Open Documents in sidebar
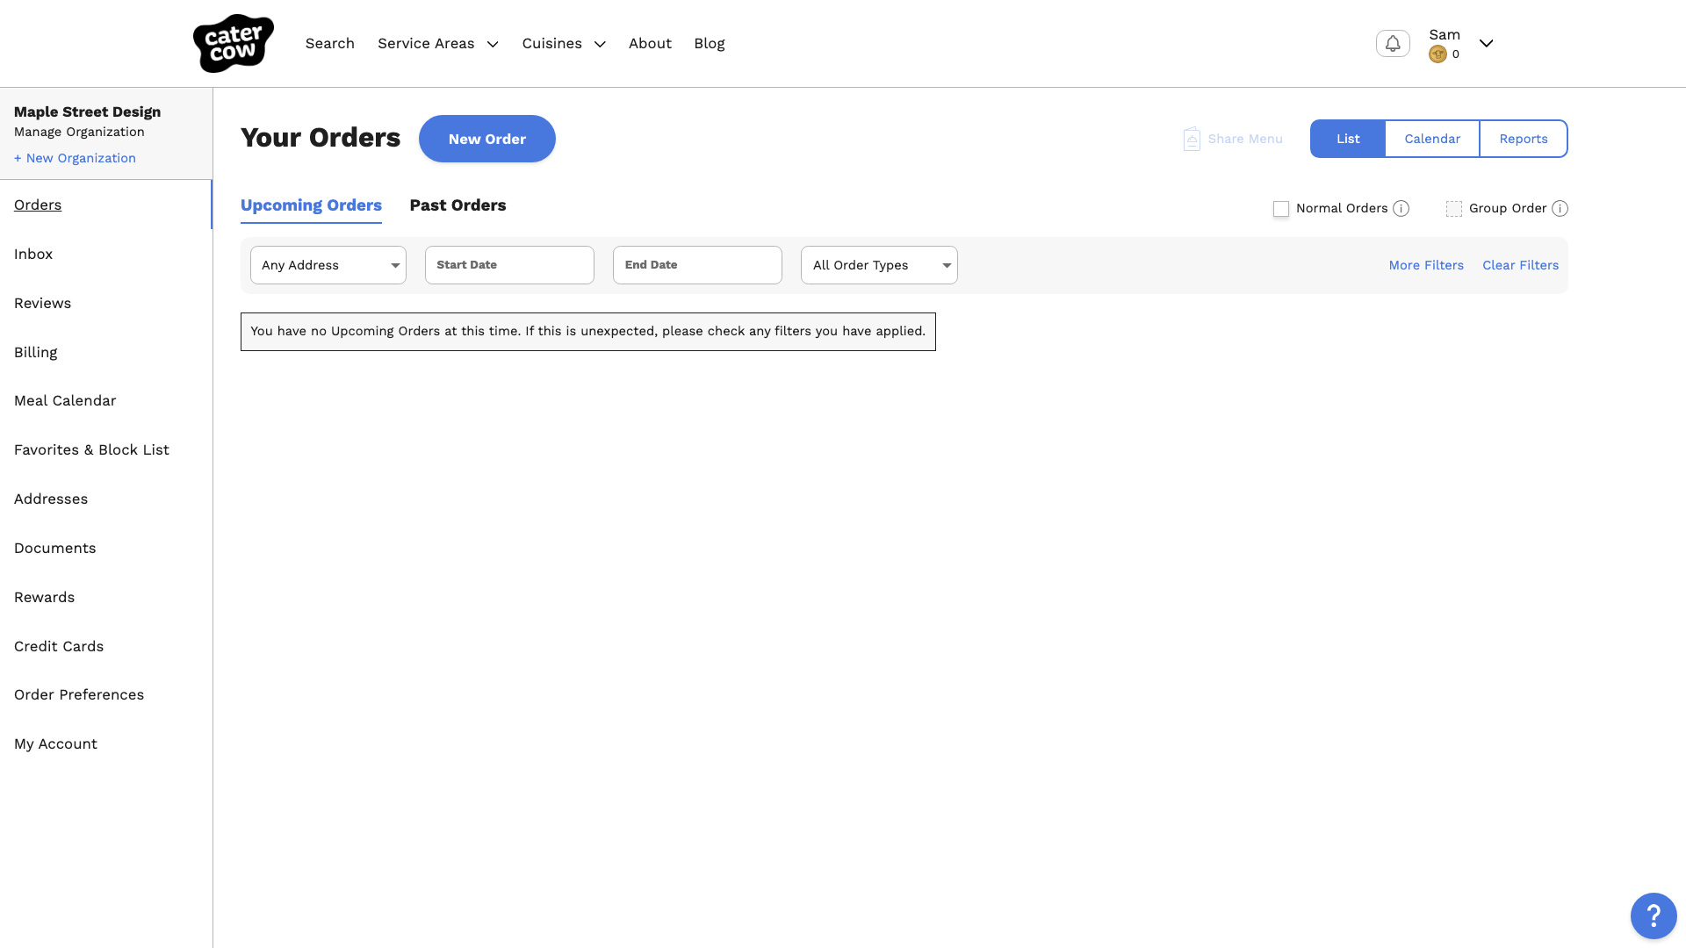Image resolution: width=1686 pixels, height=948 pixels. (55, 548)
